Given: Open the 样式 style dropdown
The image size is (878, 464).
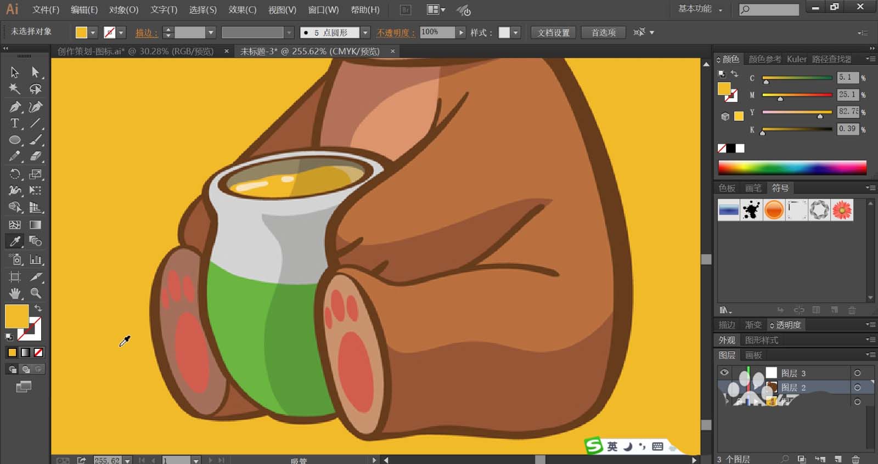Looking at the screenshot, I should 515,32.
